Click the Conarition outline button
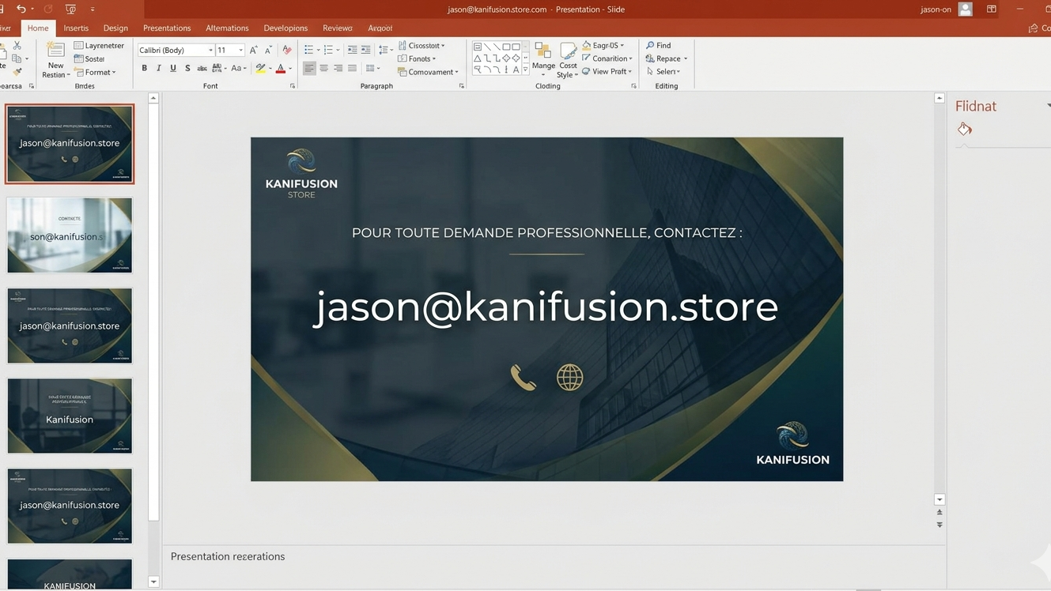 pyautogui.click(x=607, y=58)
